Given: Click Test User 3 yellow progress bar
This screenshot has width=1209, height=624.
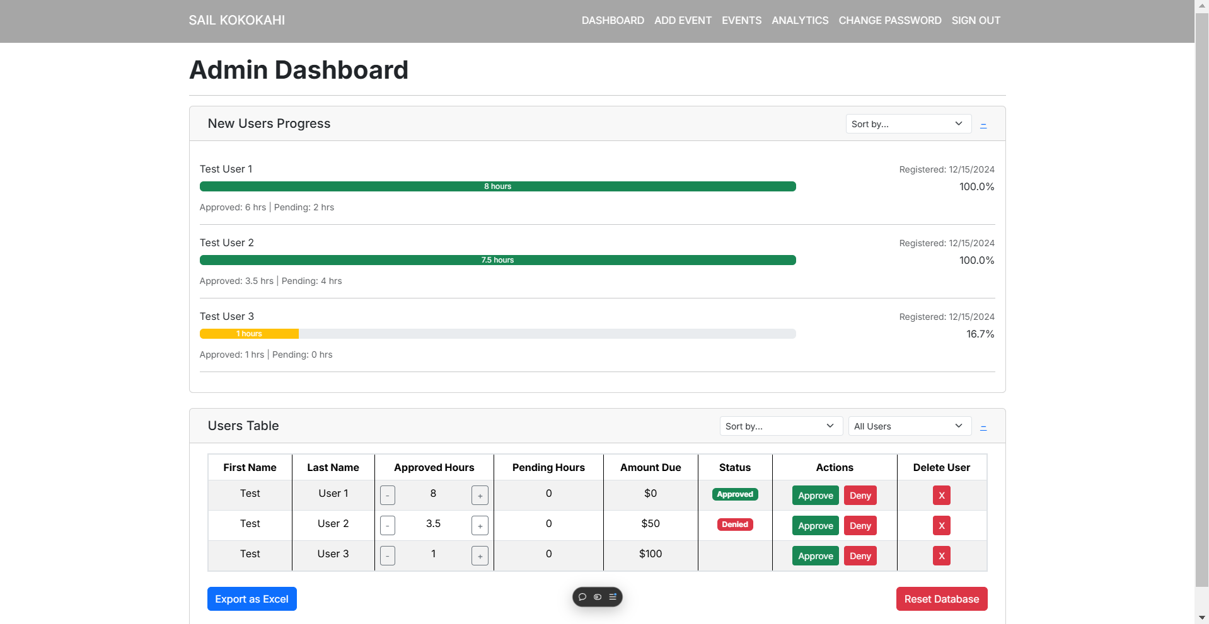Looking at the screenshot, I should pos(249,334).
